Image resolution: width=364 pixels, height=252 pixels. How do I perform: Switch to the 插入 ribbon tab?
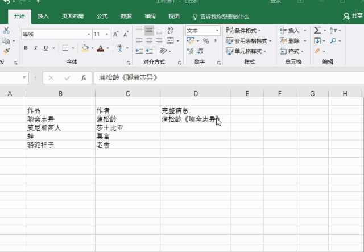coord(43,16)
